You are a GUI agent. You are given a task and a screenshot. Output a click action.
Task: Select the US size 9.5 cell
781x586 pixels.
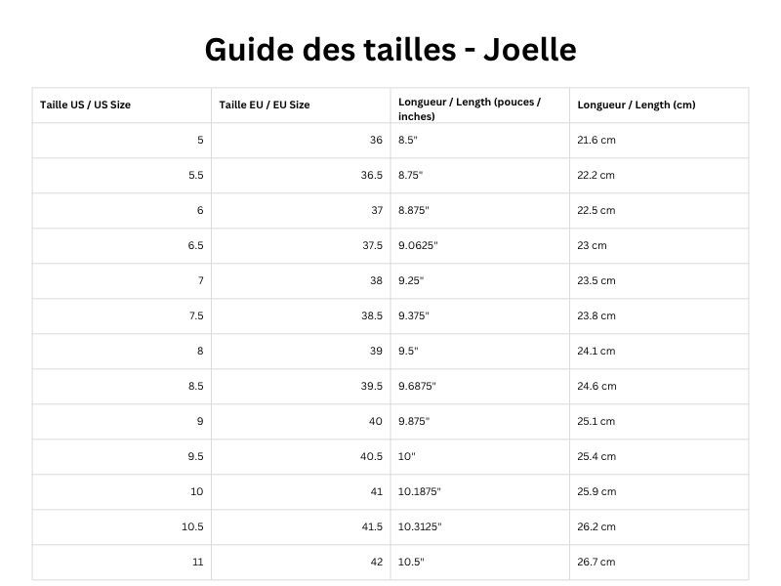(195, 456)
